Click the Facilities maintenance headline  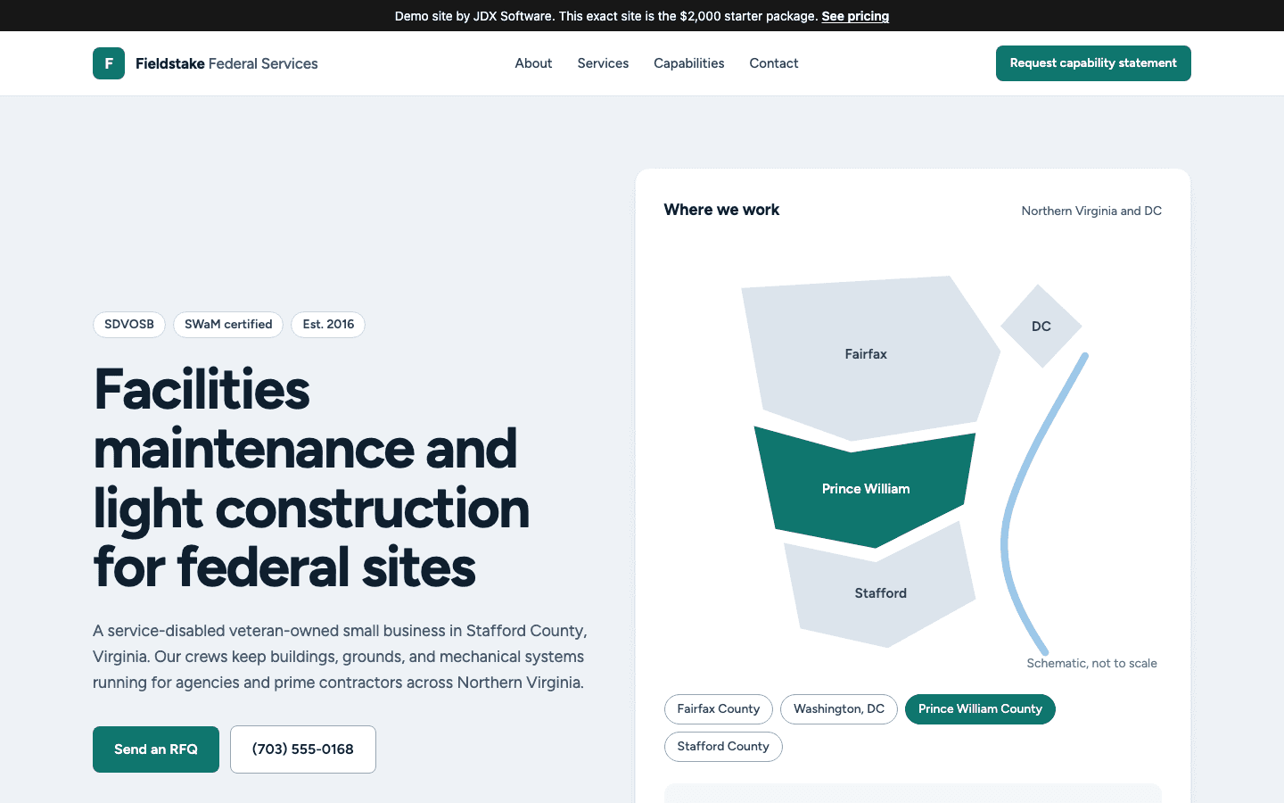[311, 478]
